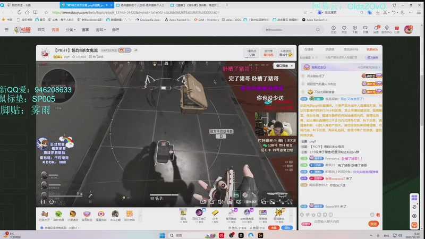Open player danmaku settings gear
425x239 pixels.
(x=238, y=202)
